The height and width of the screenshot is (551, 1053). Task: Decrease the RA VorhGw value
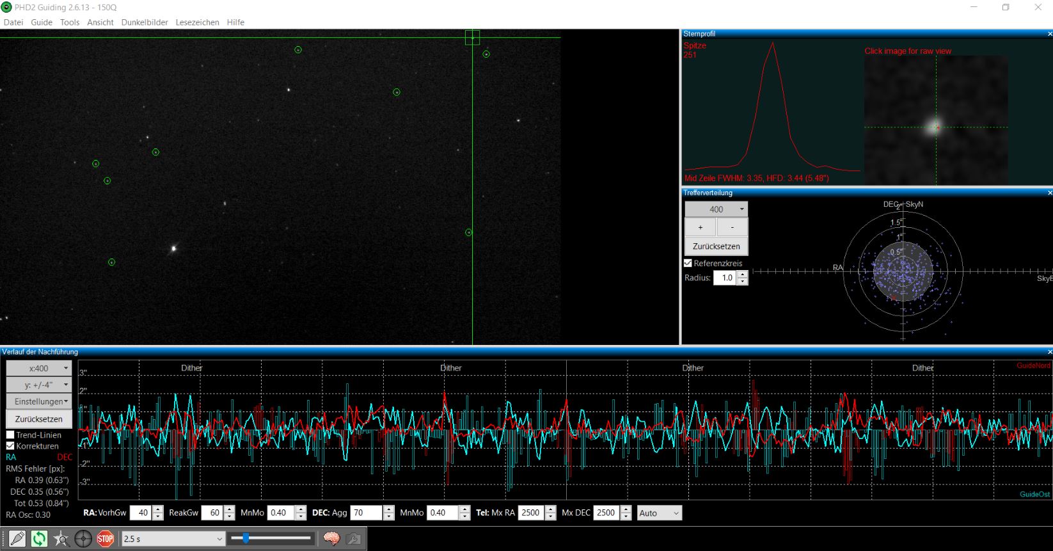[x=158, y=516]
